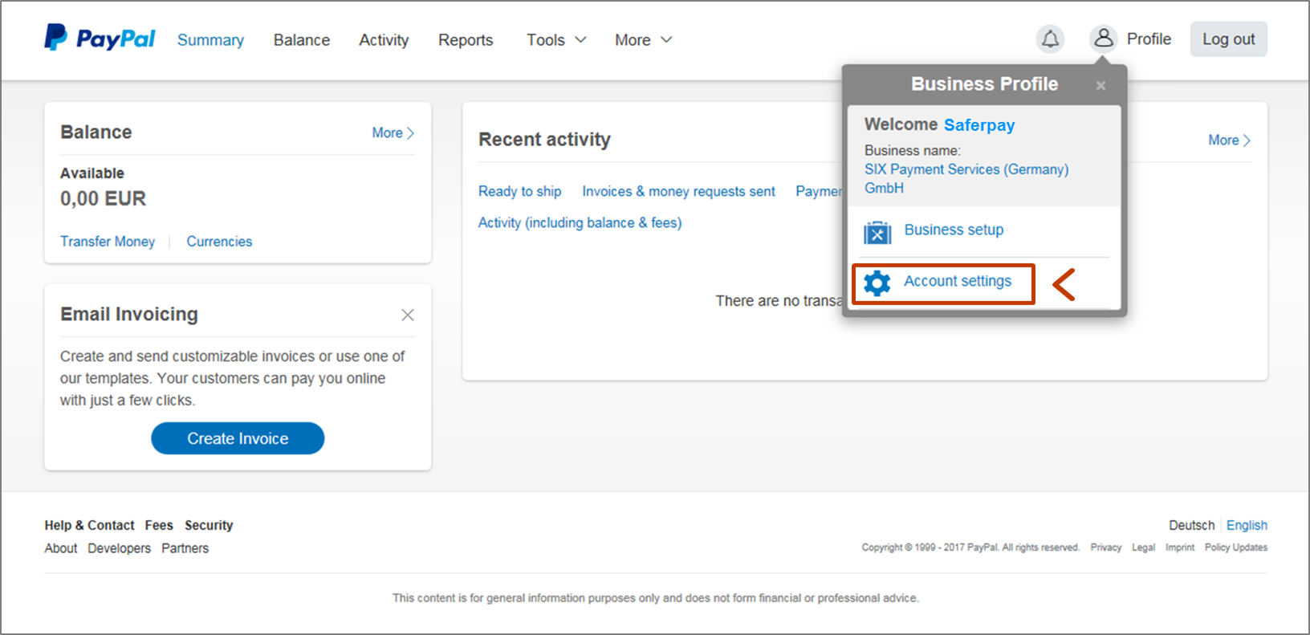Select the Ready to ship filter
This screenshot has width=1310, height=635.
519,191
